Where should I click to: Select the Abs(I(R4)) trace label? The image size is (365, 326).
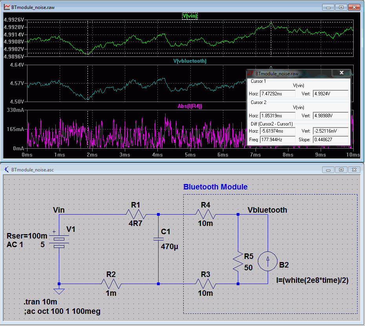(x=190, y=106)
